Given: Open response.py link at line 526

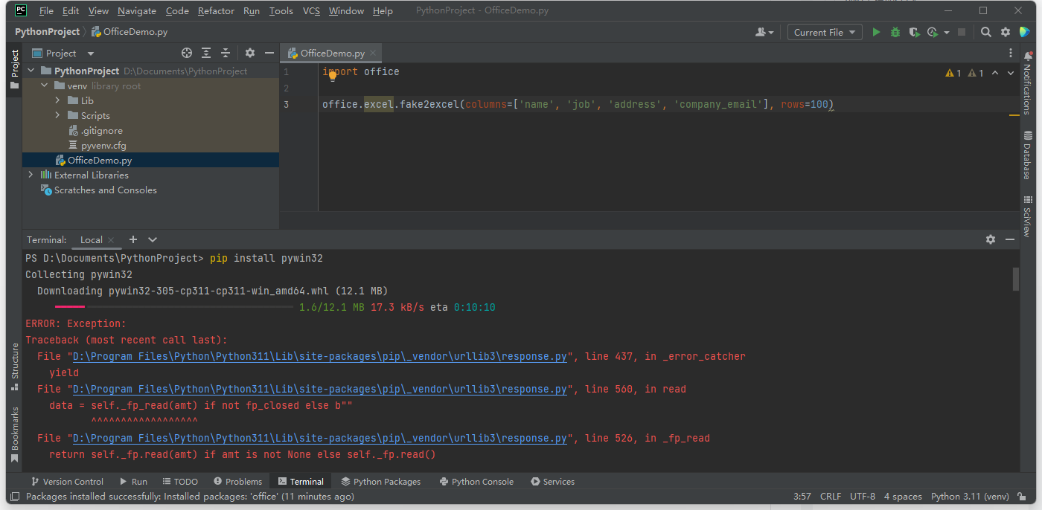Looking at the screenshot, I should [320, 438].
